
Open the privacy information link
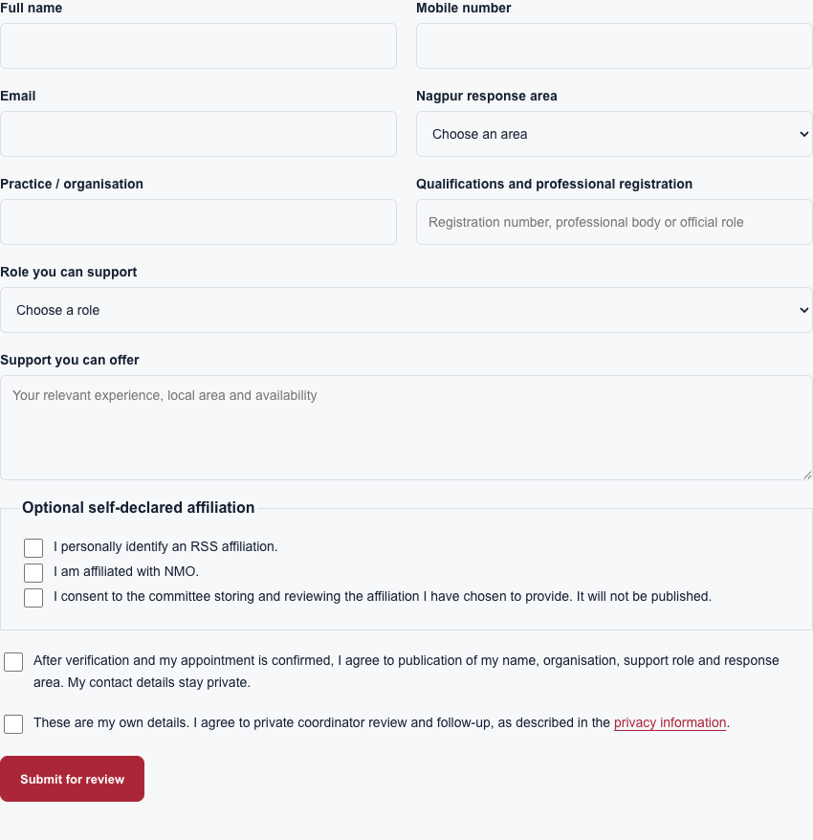tap(670, 722)
